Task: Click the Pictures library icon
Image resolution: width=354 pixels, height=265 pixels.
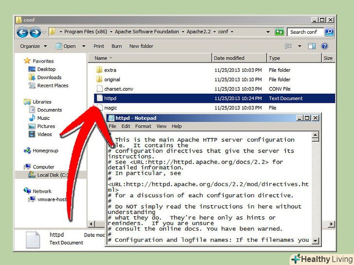Action: pyautogui.click(x=32, y=126)
